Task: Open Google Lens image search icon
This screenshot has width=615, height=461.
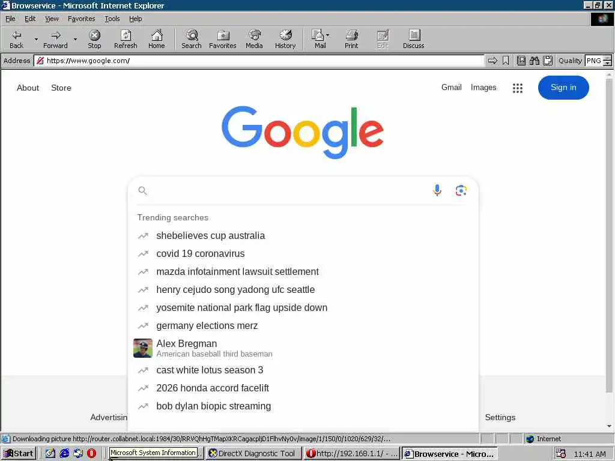Action: [x=461, y=190]
